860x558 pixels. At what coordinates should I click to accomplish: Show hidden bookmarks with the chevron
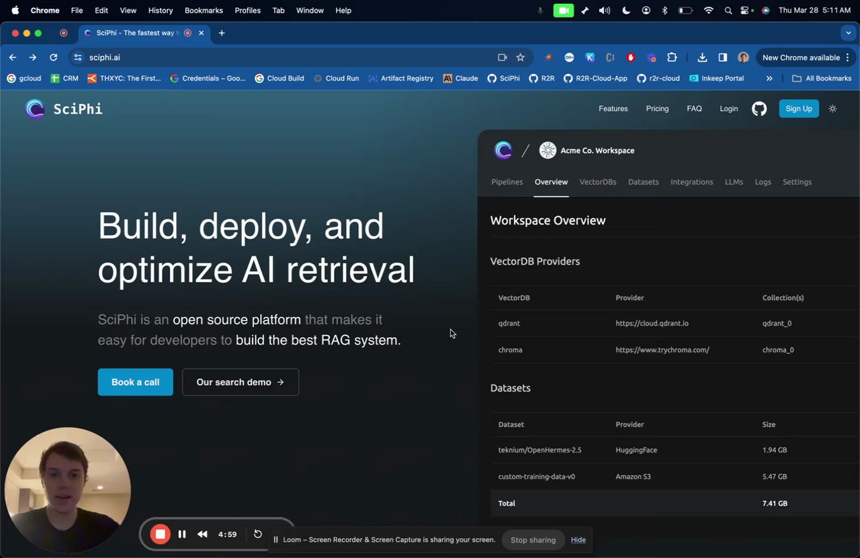[x=769, y=79]
